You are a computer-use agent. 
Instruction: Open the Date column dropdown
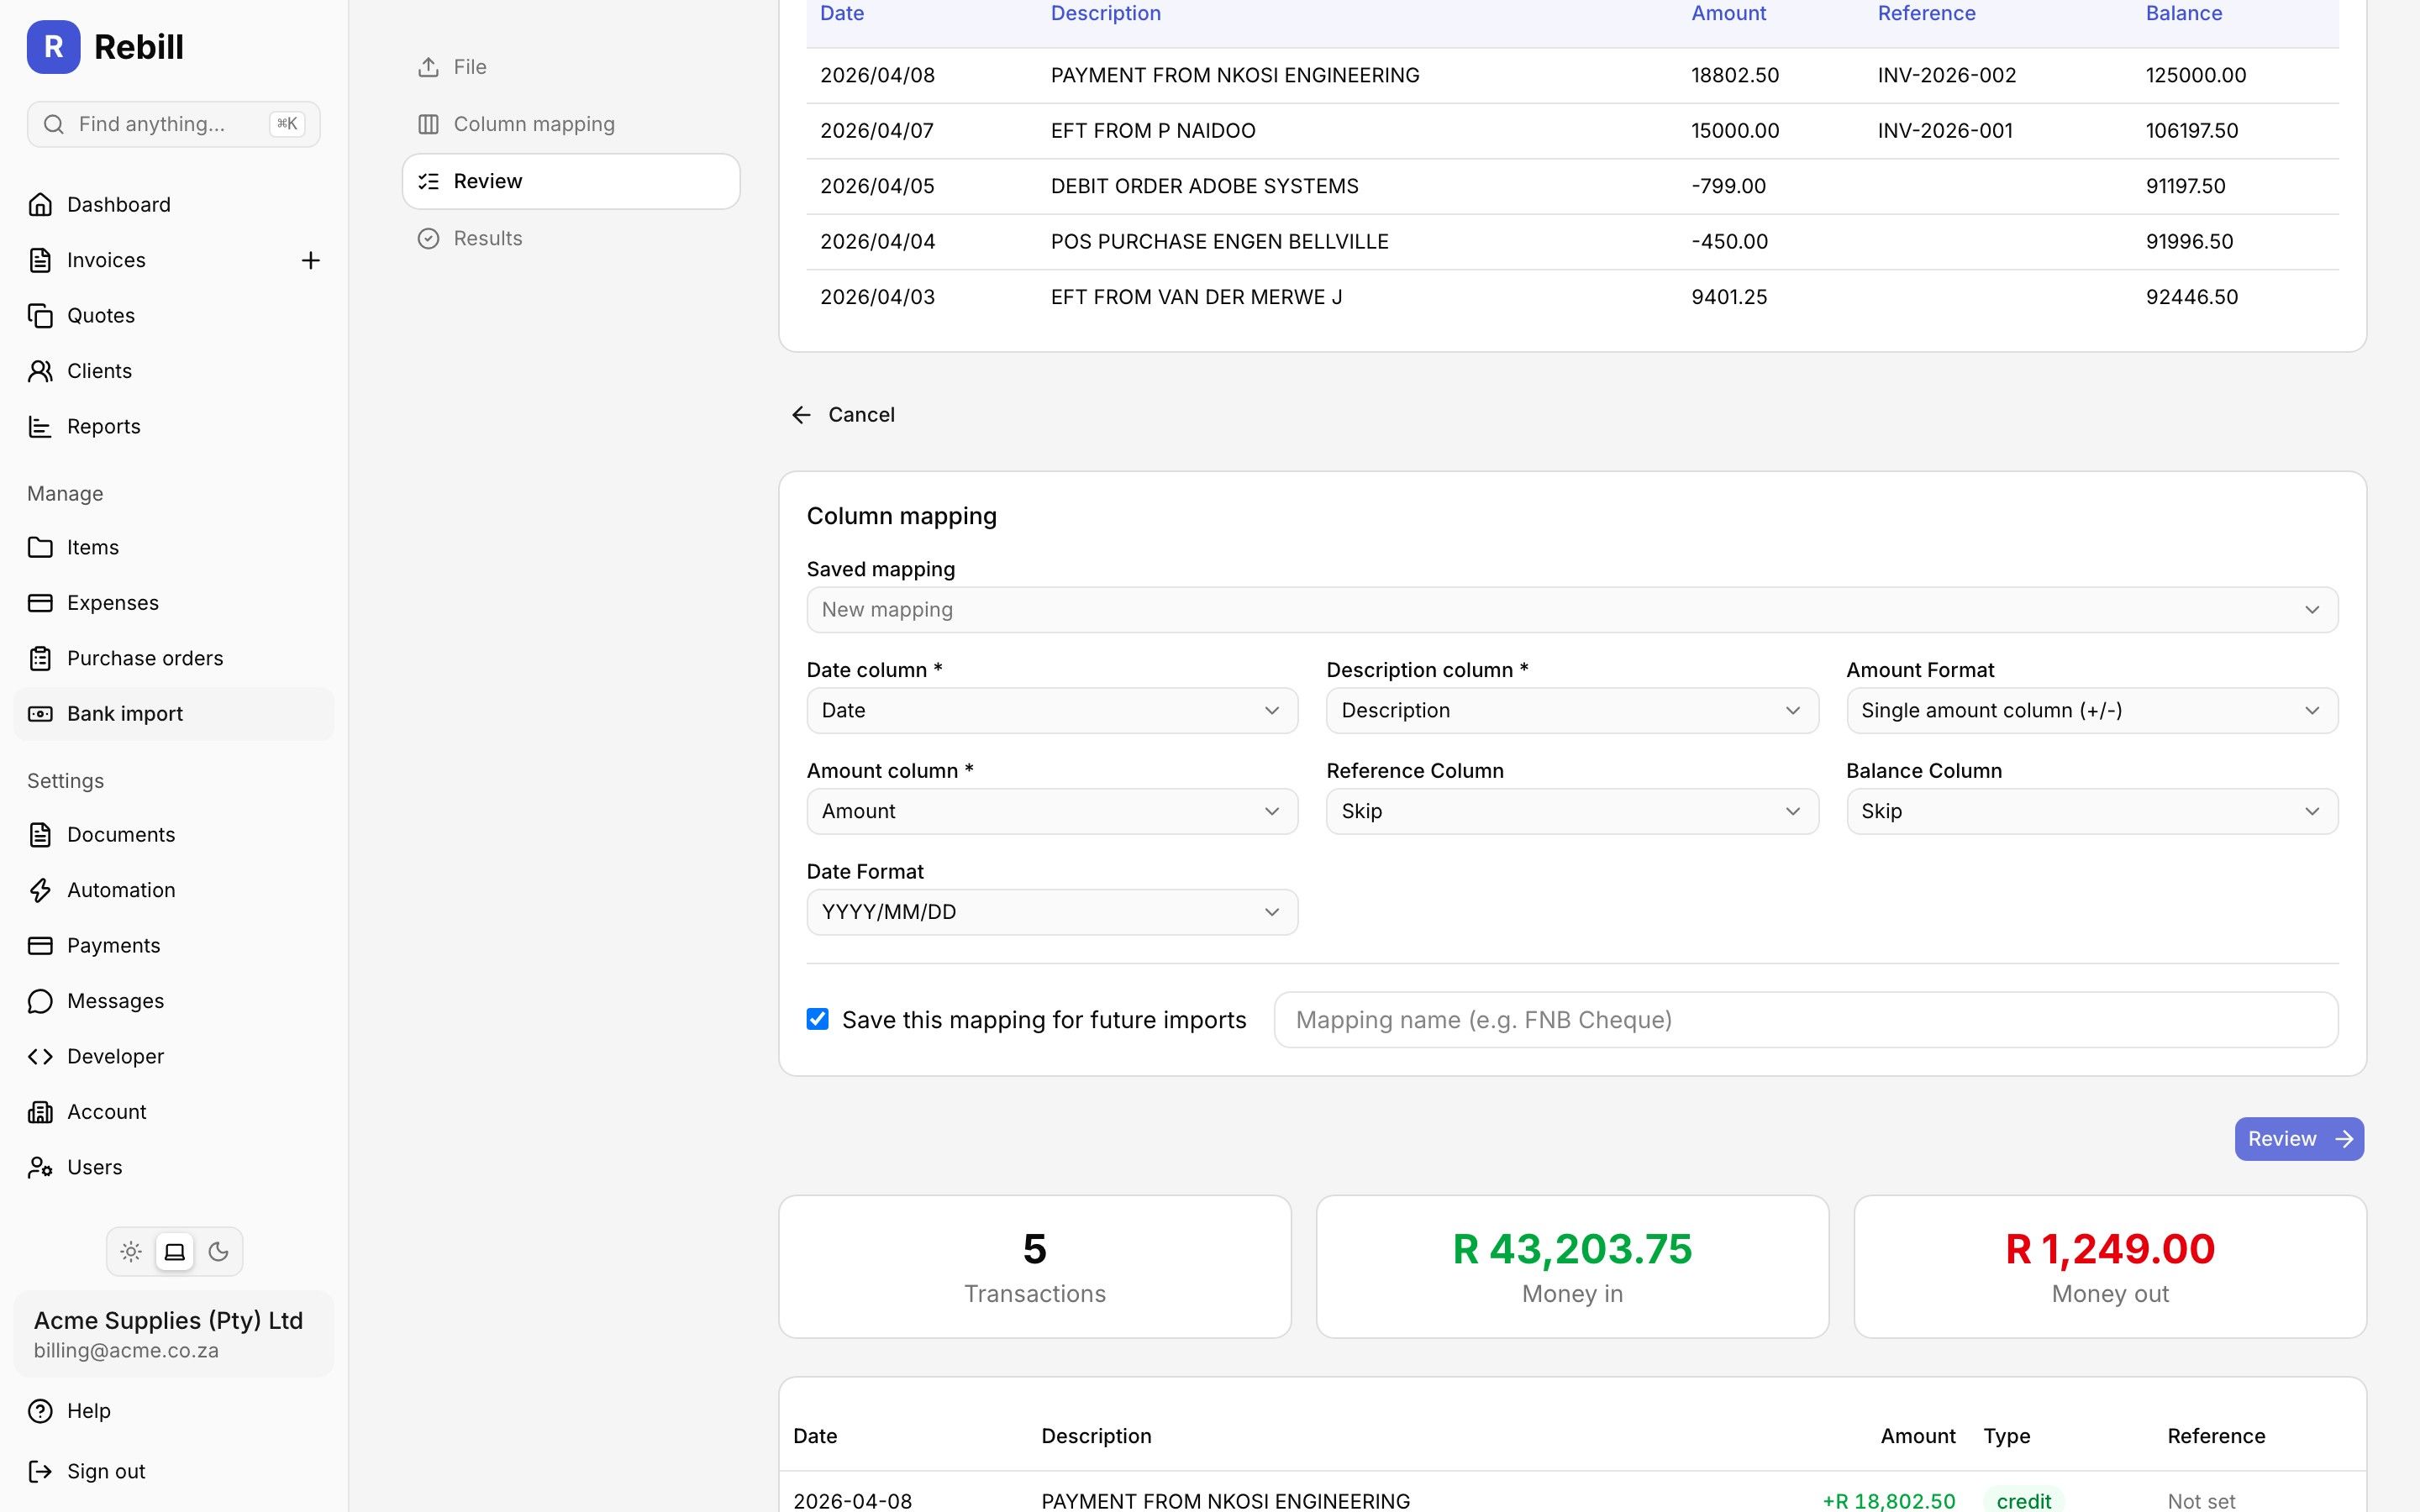click(x=1052, y=711)
